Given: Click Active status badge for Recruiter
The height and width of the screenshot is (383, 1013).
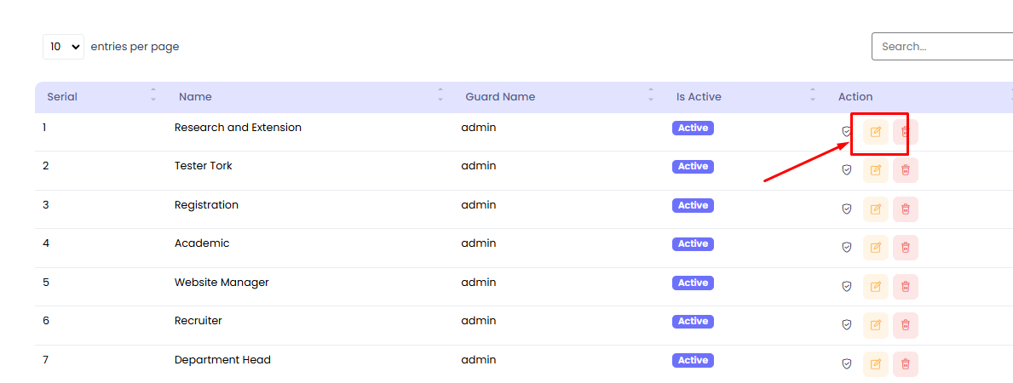Looking at the screenshot, I should click(693, 322).
